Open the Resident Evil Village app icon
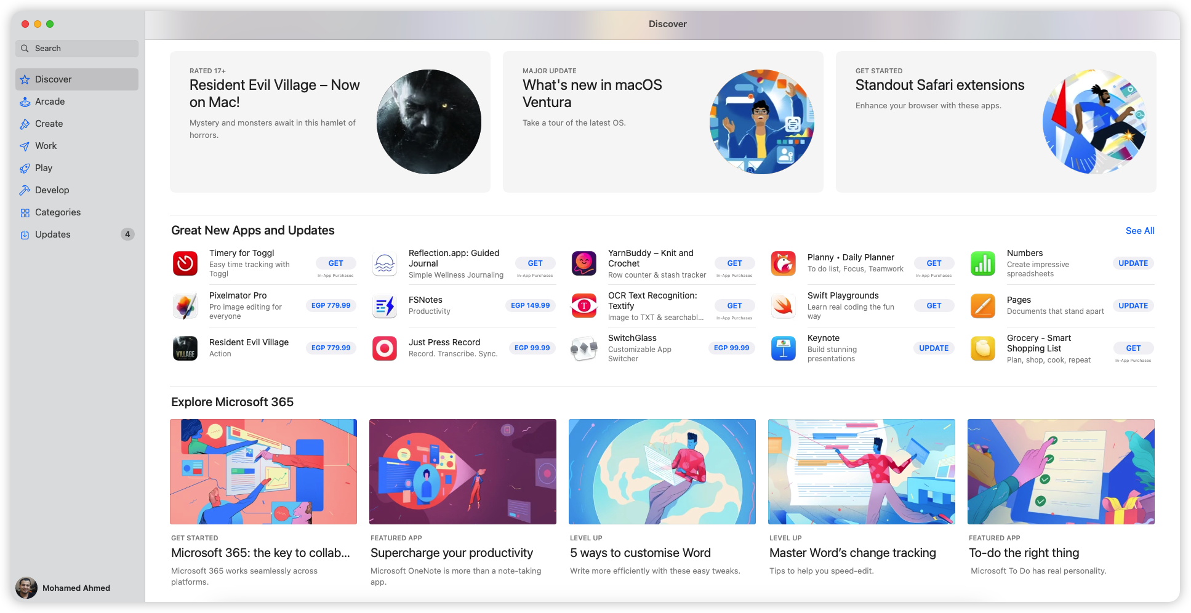This screenshot has width=1191, height=613. 185,348
